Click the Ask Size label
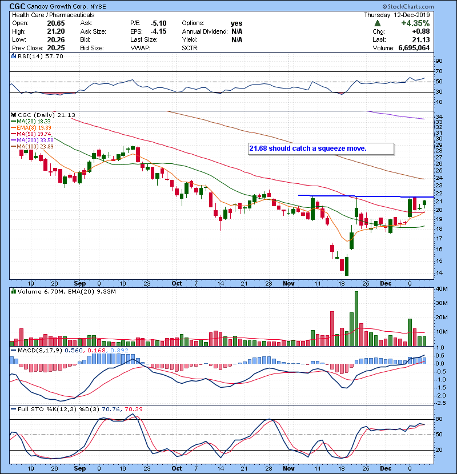Screen dimensions: 457x474 tap(93, 31)
